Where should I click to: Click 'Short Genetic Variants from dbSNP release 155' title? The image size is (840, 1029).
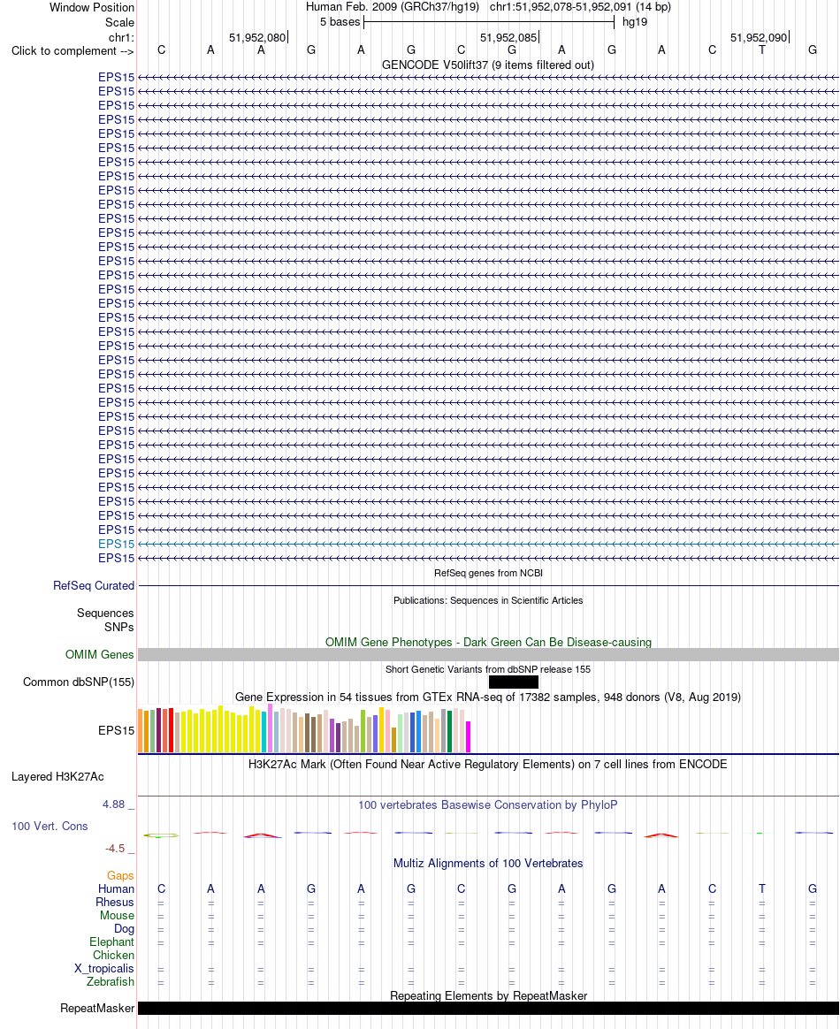click(x=488, y=669)
